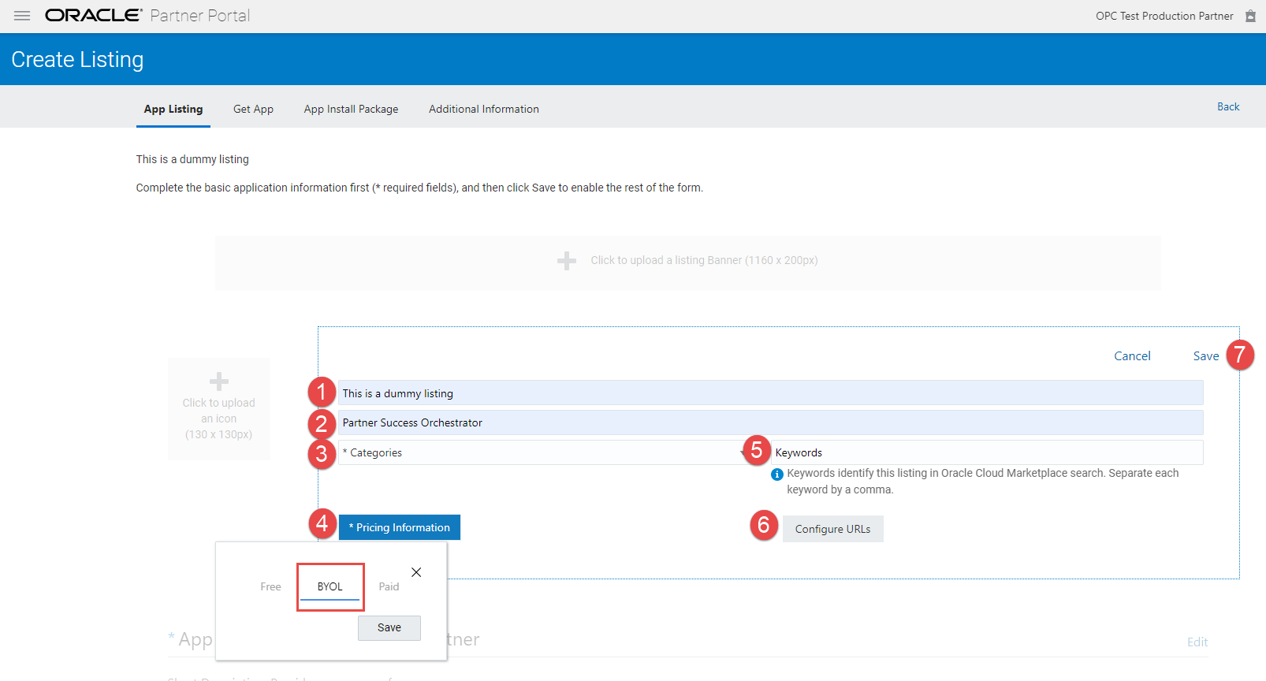
Task: Select the Paid pricing option
Action: 389,586
